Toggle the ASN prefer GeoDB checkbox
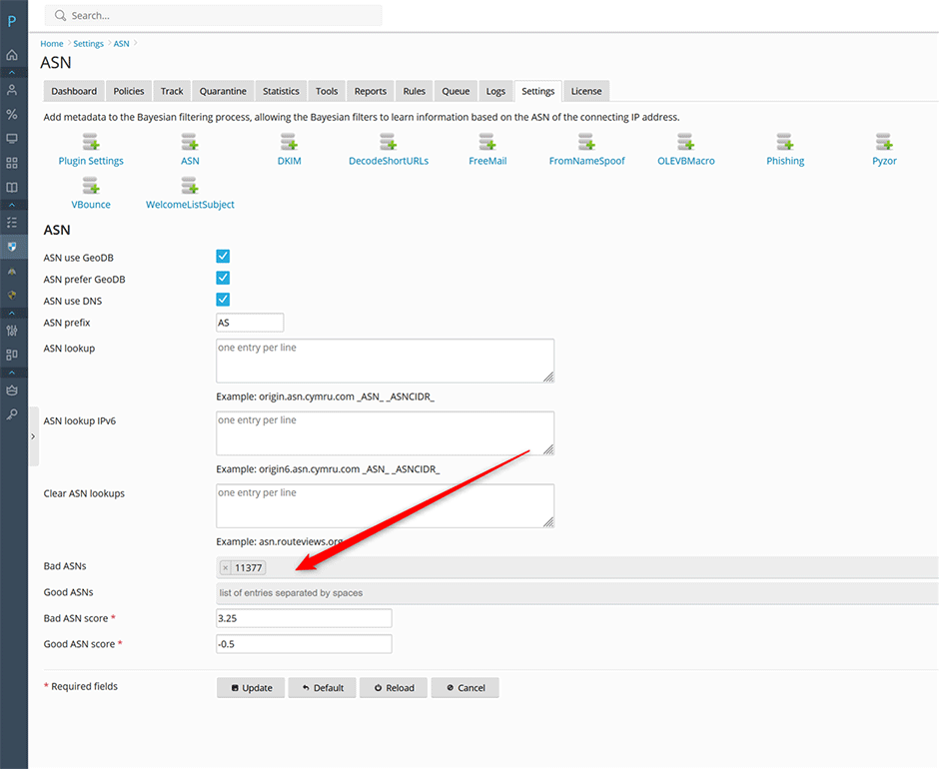Viewport: 939px width, 769px height. point(223,279)
